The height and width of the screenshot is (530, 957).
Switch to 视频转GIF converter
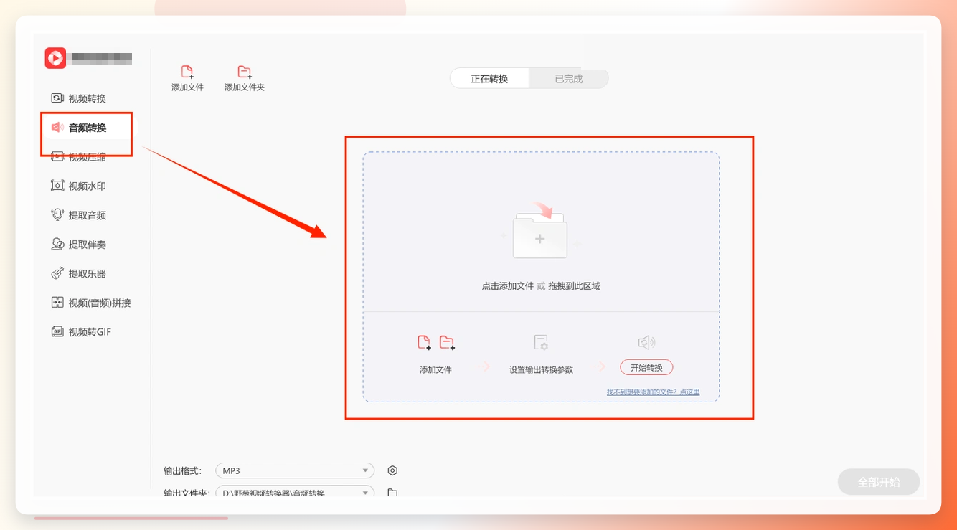point(81,332)
